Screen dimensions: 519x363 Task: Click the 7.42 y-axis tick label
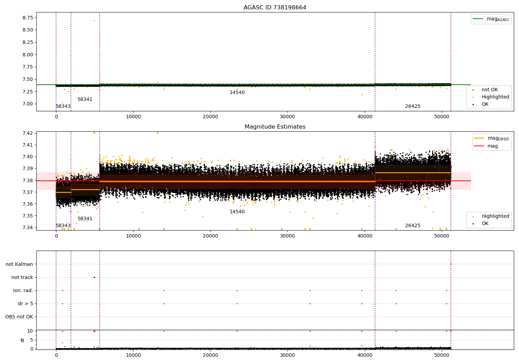[28, 133]
